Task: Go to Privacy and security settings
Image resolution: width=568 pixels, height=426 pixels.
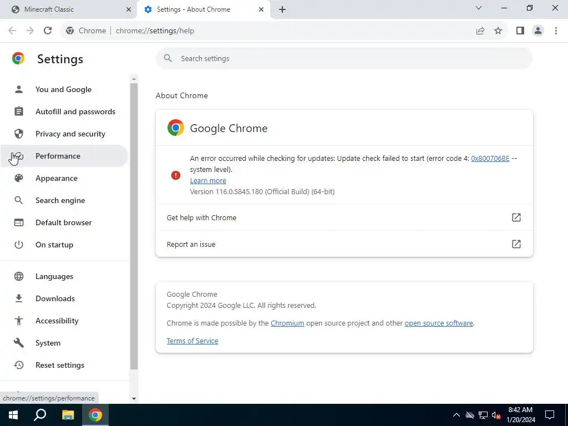Action: [63, 134]
